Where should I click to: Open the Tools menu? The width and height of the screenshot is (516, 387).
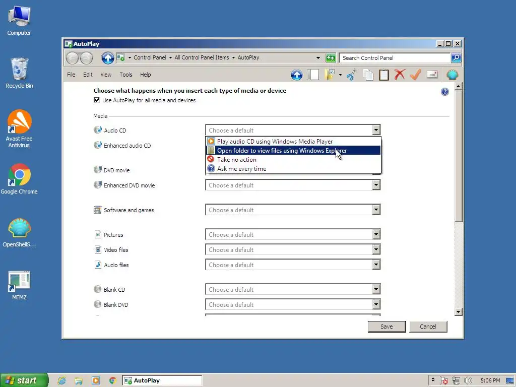tap(125, 75)
